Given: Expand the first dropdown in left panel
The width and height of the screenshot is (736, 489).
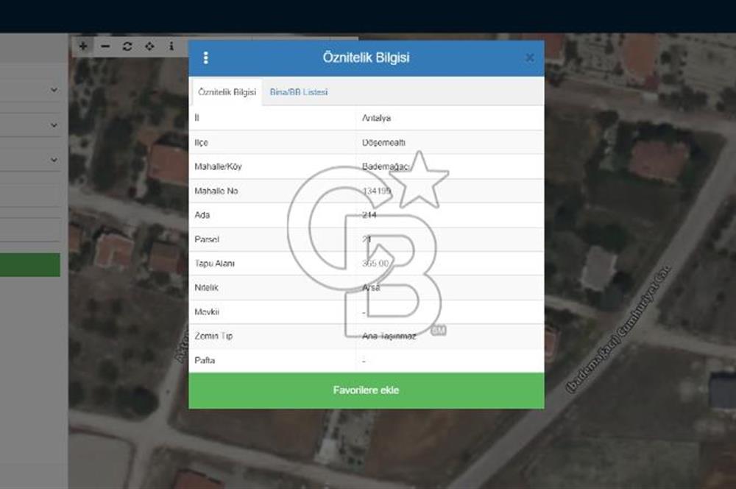Looking at the screenshot, I should pyautogui.click(x=54, y=90).
